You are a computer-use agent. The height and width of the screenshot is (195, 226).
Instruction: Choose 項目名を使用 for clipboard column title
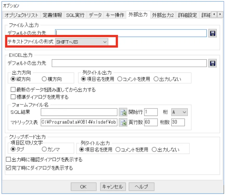(96, 150)
